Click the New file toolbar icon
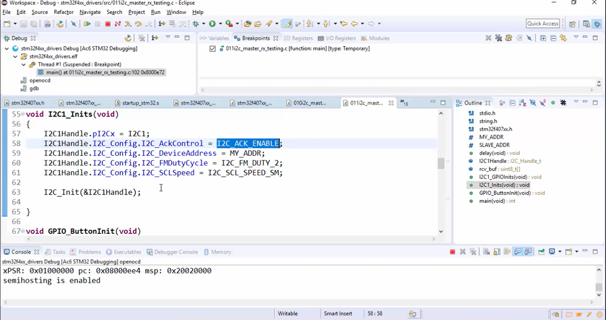 [x=7, y=24]
